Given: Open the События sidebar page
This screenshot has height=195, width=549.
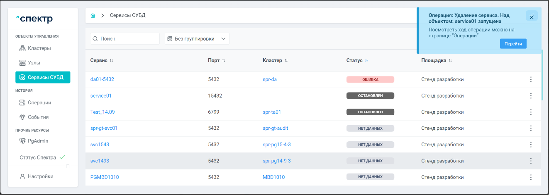Looking at the screenshot, I should (x=38, y=117).
